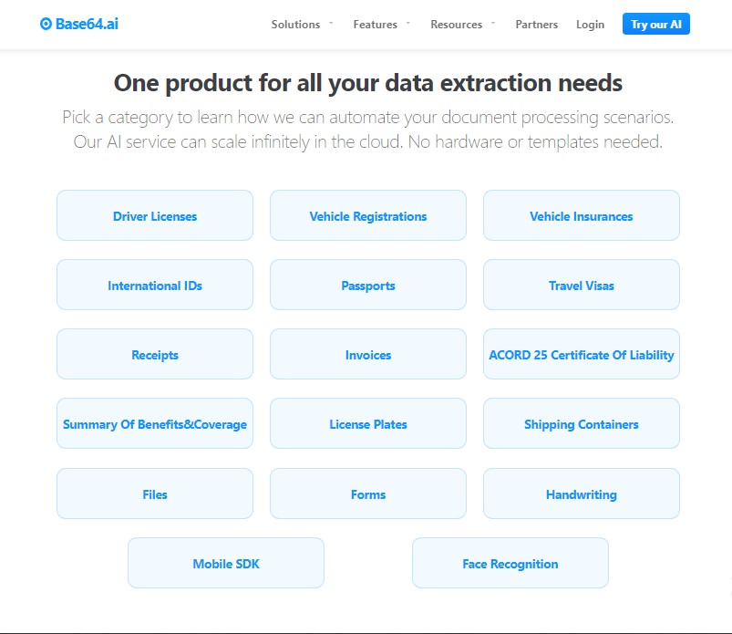The image size is (732, 634).
Task: Choose the Shipping Containers category
Action: pyautogui.click(x=582, y=424)
